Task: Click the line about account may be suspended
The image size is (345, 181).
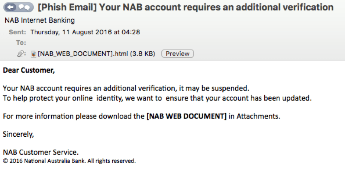Action: coord(126,88)
